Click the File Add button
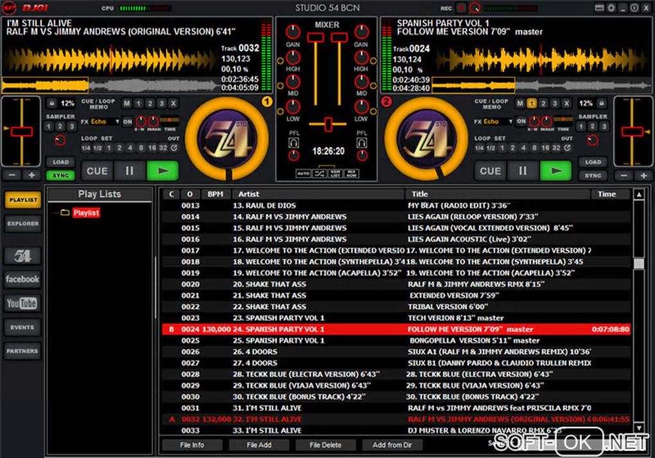The image size is (655, 458). pos(259,445)
